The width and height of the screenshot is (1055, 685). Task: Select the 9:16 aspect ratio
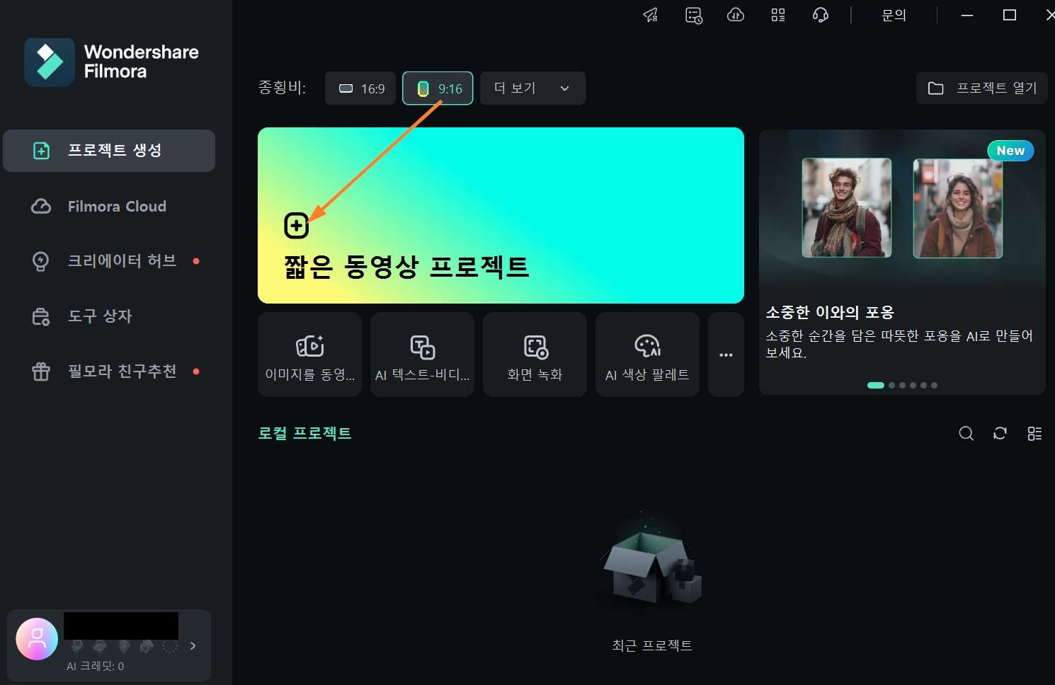[x=438, y=88]
